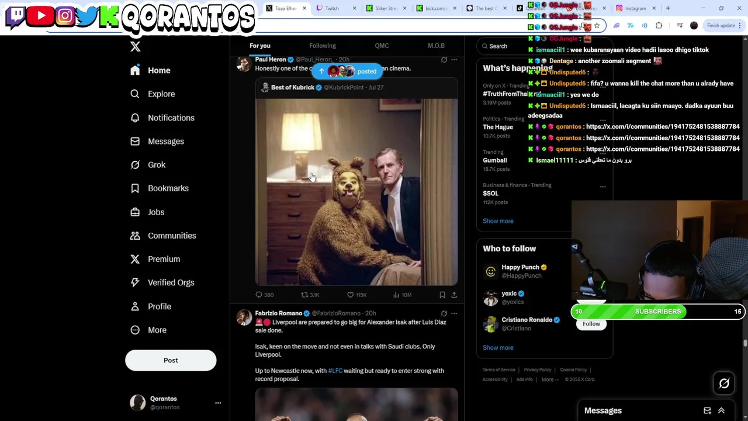Like the Paul Heron post
The width and height of the screenshot is (748, 421).
356,295
